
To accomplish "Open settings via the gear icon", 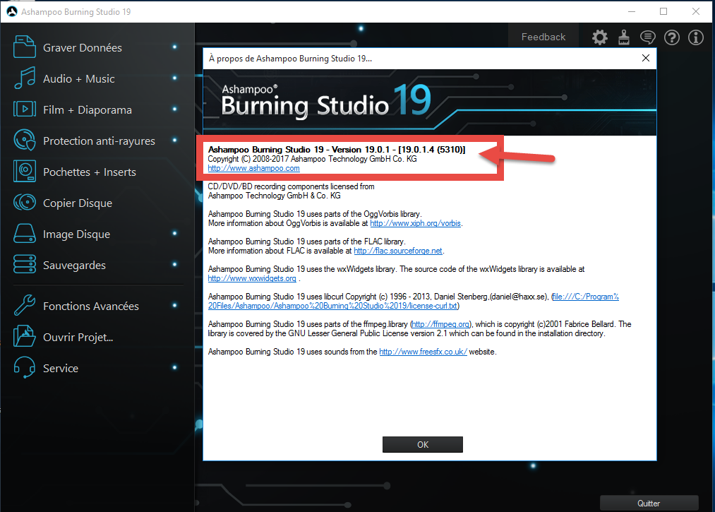I will [x=600, y=37].
